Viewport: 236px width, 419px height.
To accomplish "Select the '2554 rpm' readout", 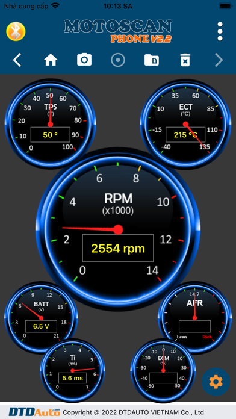I will tap(118, 248).
